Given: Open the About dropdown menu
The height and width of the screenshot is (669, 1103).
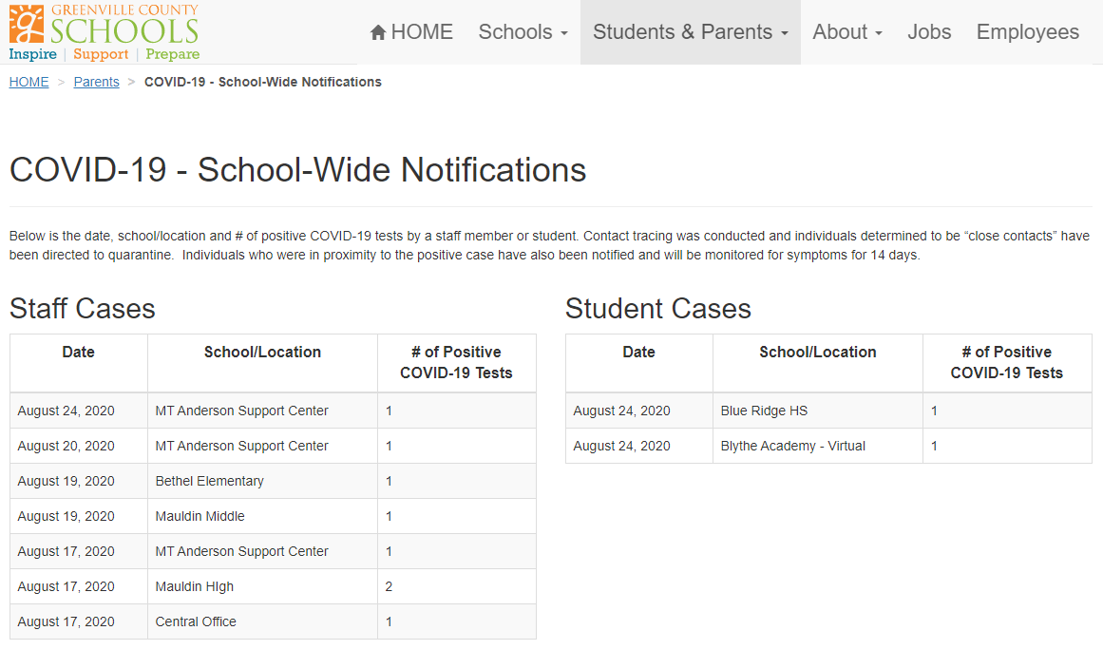Looking at the screenshot, I should pos(846,32).
